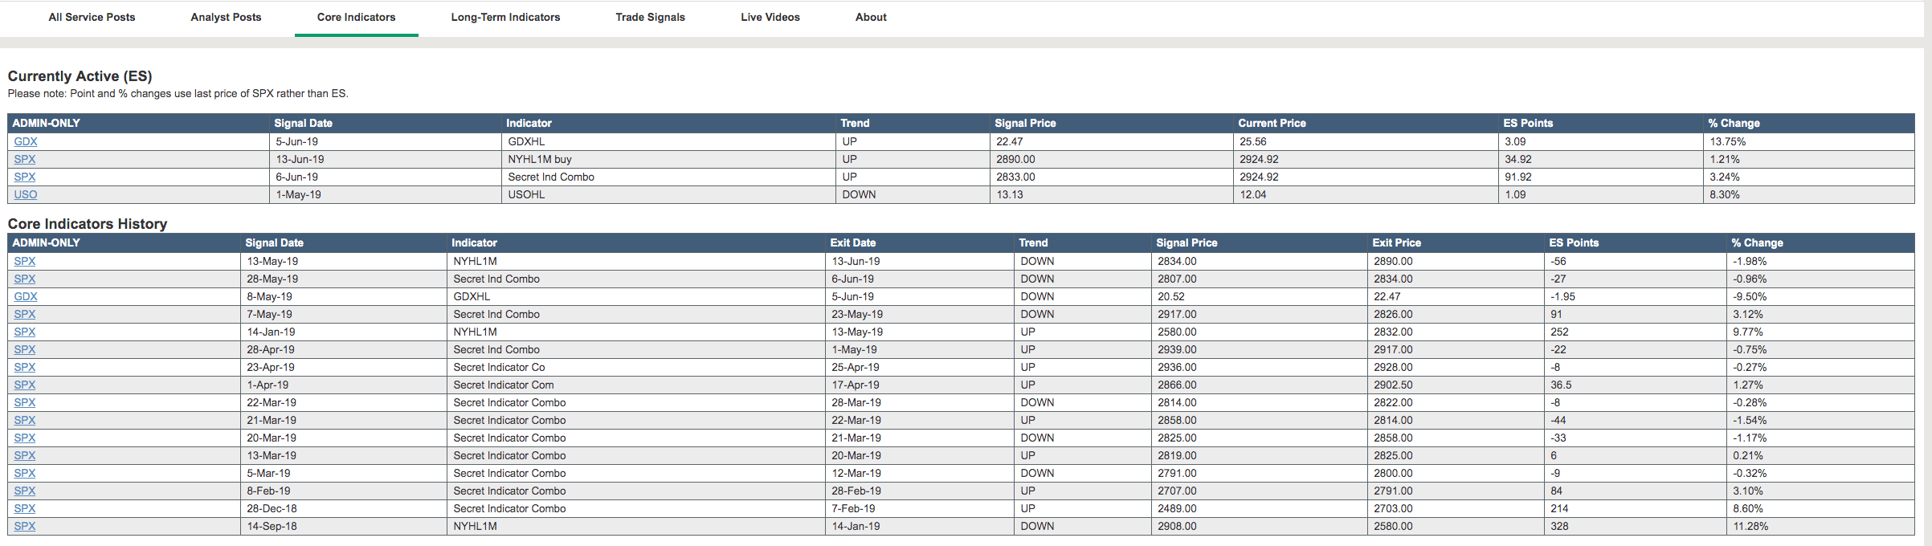Open SPX link for history signal dated 1-Apr-19
1932x546 pixels.
point(25,385)
